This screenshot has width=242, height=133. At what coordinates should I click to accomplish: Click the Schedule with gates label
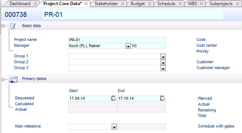pyautogui.click(x=216, y=126)
